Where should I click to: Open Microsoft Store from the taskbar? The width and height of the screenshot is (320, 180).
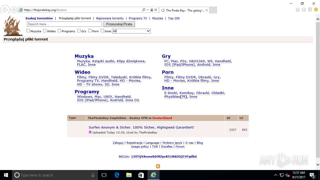coord(141,175)
